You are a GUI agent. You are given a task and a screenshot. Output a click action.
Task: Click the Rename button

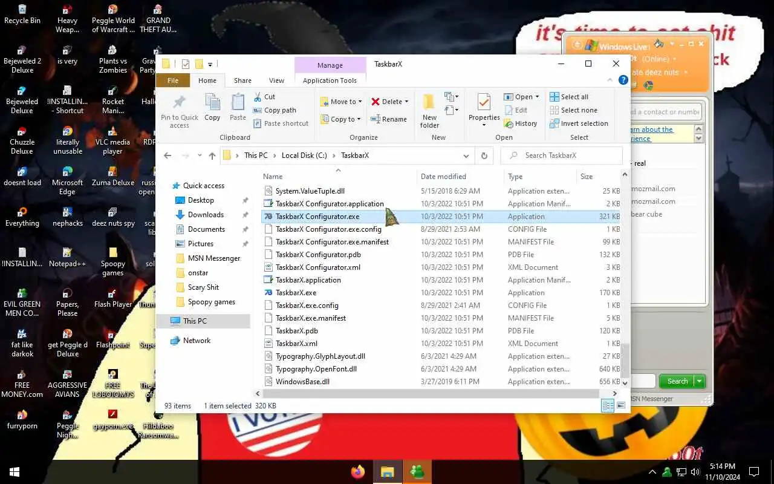tap(389, 119)
